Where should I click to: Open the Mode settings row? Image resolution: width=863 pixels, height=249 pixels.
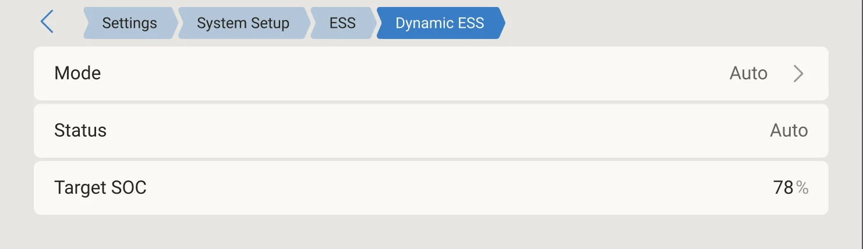pos(431,73)
